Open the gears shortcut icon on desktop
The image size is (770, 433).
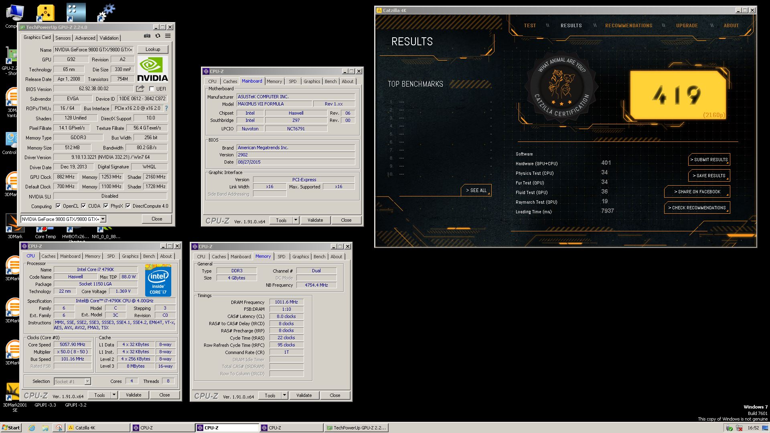[x=107, y=13]
